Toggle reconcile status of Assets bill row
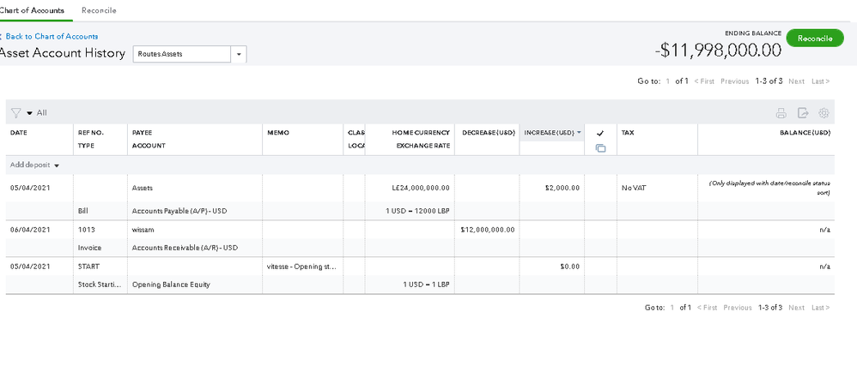Image resolution: width=857 pixels, height=390 pixels. coord(600,188)
